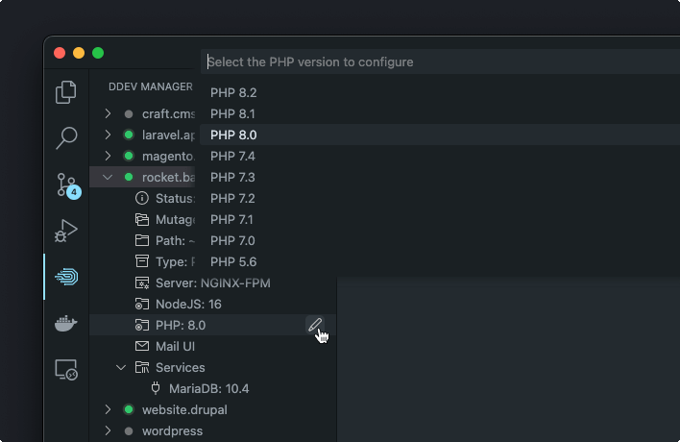Open Source Control with 4 changes
680x442 pixels.
[66, 184]
